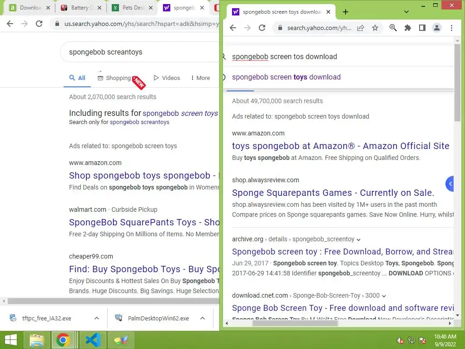Click the network tray icon
The image size is (465, 349).
(x=411, y=340)
